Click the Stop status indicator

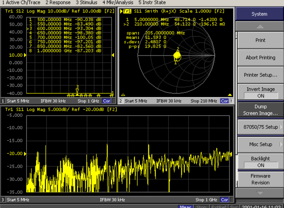coord(201,206)
